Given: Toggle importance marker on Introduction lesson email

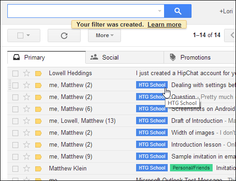Looking at the screenshot, I should click(x=38, y=145).
